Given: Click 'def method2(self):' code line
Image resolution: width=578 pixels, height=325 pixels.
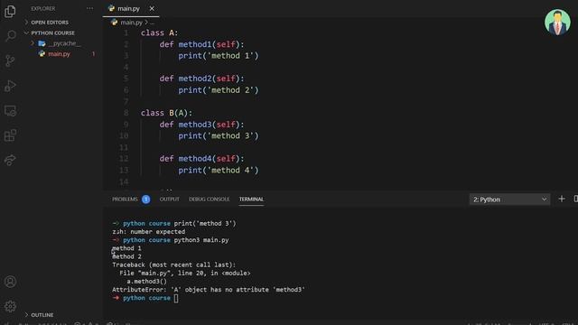Looking at the screenshot, I should [x=201, y=79].
